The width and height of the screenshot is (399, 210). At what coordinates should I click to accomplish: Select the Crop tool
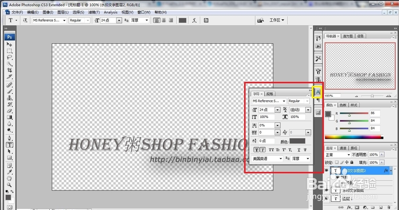[10, 70]
